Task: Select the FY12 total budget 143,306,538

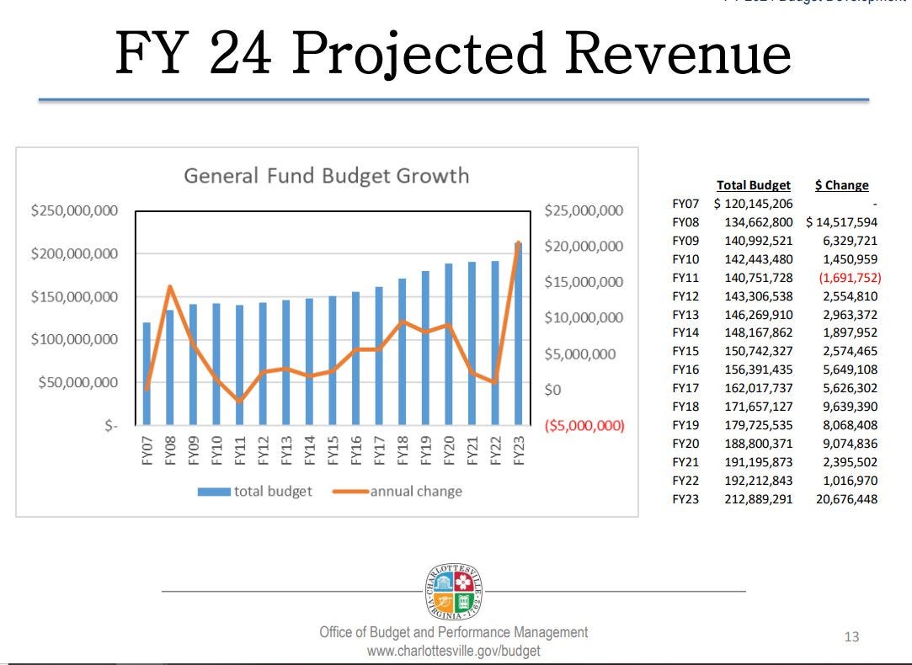Action: click(x=759, y=295)
